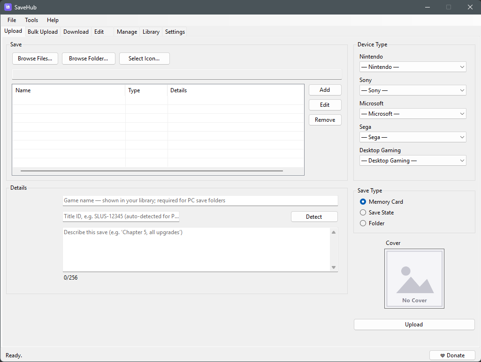The height and width of the screenshot is (362, 481).
Task: Open the Sony device dropdown
Action: [412, 90]
